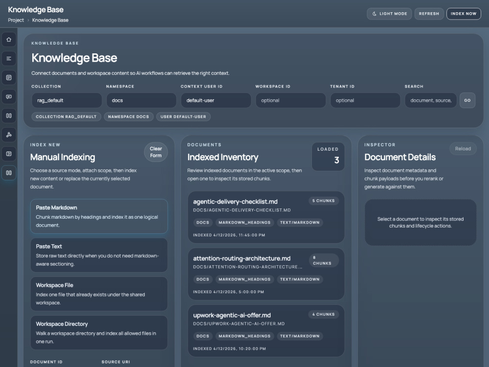Focus the Collection field containing rag_default
This screenshot has height=367, width=489.
(67, 100)
